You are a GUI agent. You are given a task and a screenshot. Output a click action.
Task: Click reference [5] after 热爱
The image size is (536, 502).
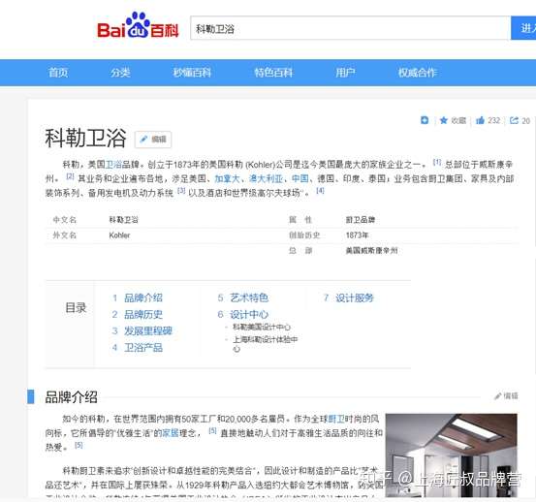point(79,445)
